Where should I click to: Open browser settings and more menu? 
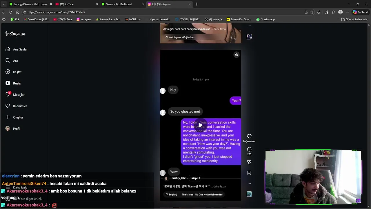pyautogui.click(x=347, y=12)
